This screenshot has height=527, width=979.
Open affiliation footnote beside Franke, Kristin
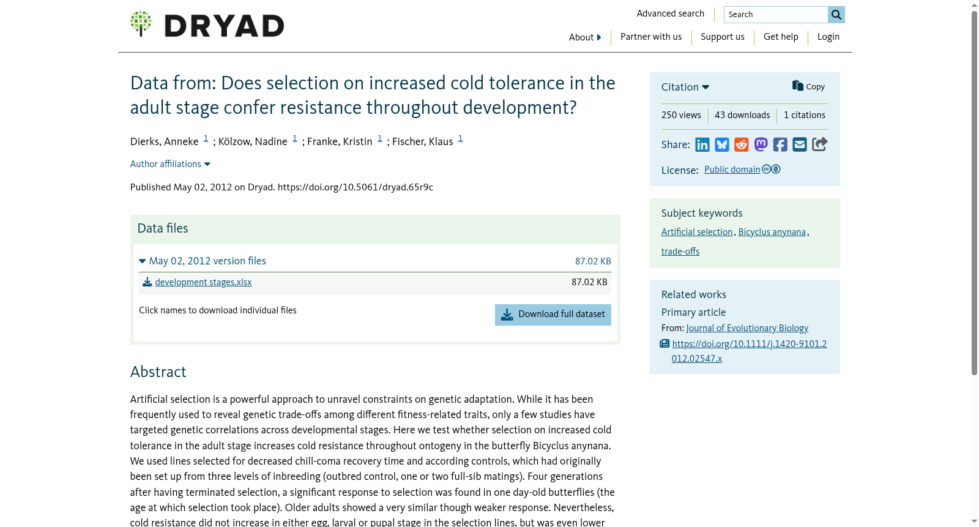(379, 138)
